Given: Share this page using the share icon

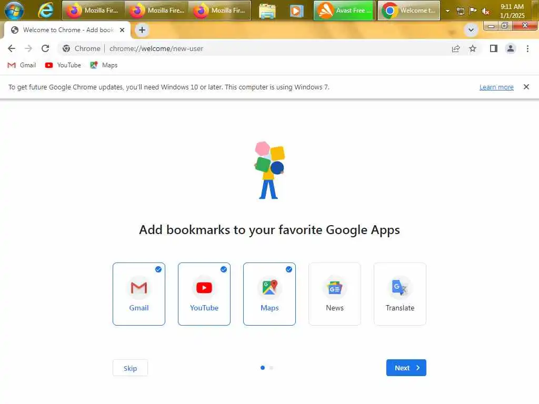Looking at the screenshot, I should (456, 48).
